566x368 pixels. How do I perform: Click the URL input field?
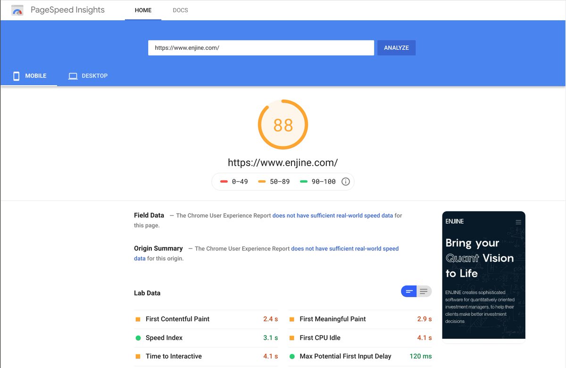261,48
